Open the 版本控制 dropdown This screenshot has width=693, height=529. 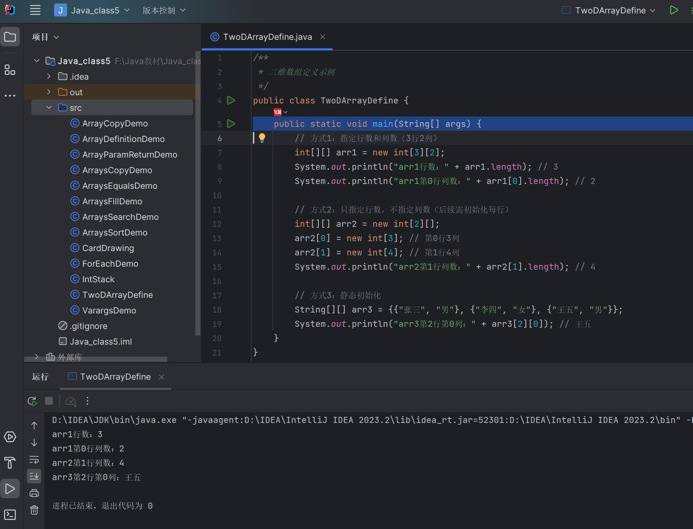164,10
